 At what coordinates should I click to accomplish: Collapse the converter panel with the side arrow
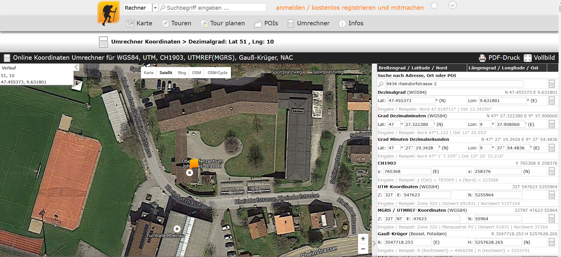click(x=374, y=243)
